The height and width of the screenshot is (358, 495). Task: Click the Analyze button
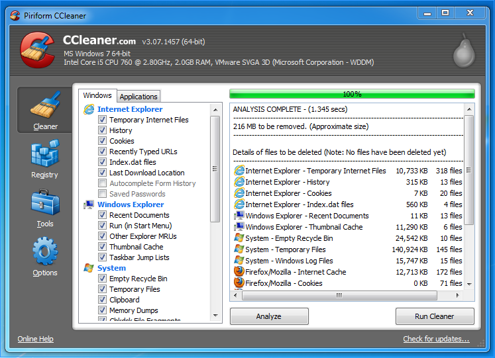pyautogui.click(x=269, y=316)
